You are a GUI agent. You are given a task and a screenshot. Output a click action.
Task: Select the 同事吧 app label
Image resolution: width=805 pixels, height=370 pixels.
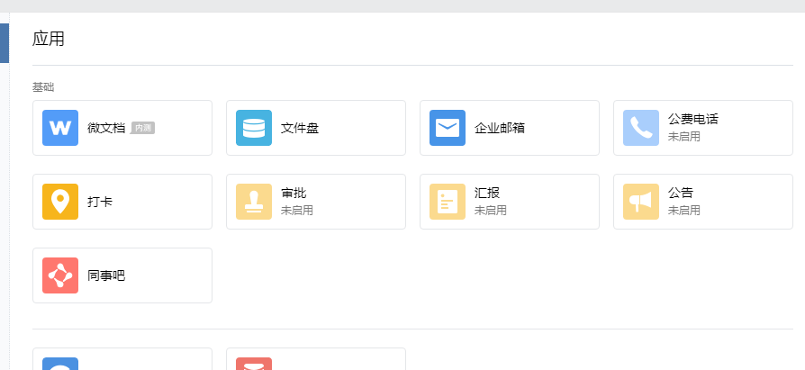pos(106,275)
